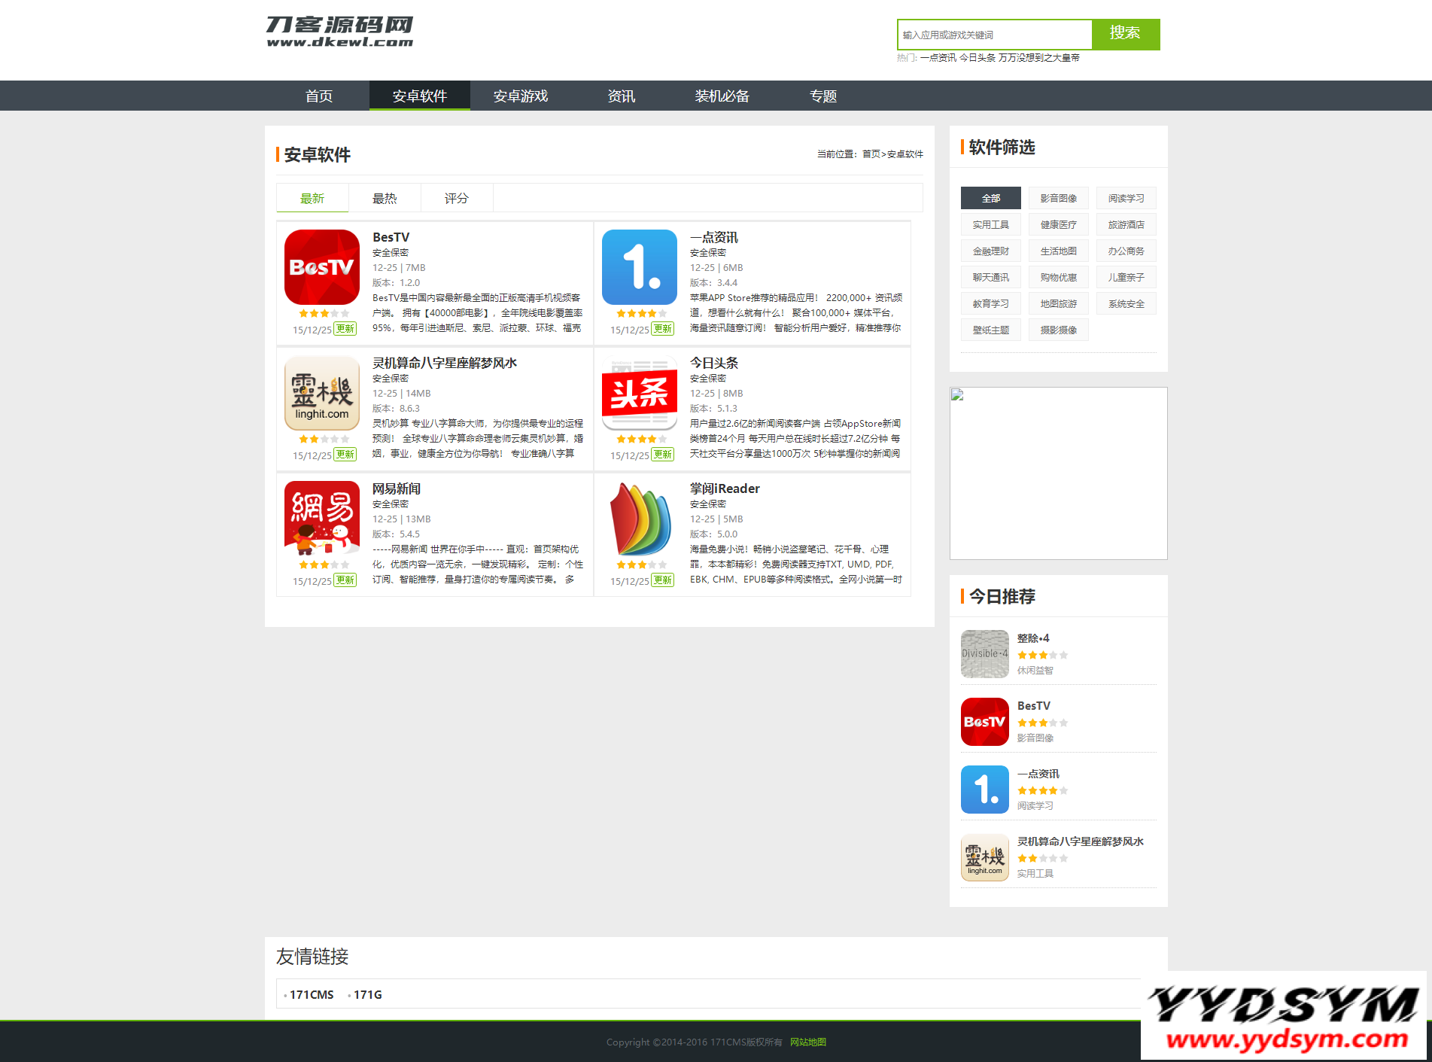Go to 装机必备 in the navigation bar
This screenshot has height=1062, width=1432.
722,96
